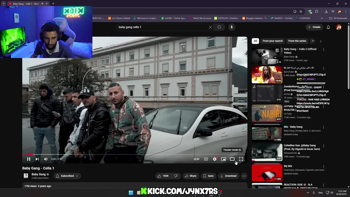Enable the miniplayer
This screenshot has height=197, width=350.
223,159
